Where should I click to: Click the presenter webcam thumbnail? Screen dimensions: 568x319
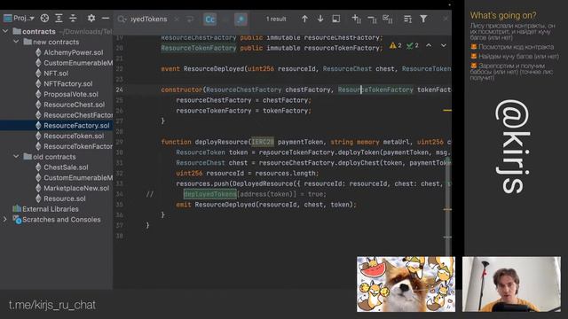511,284
